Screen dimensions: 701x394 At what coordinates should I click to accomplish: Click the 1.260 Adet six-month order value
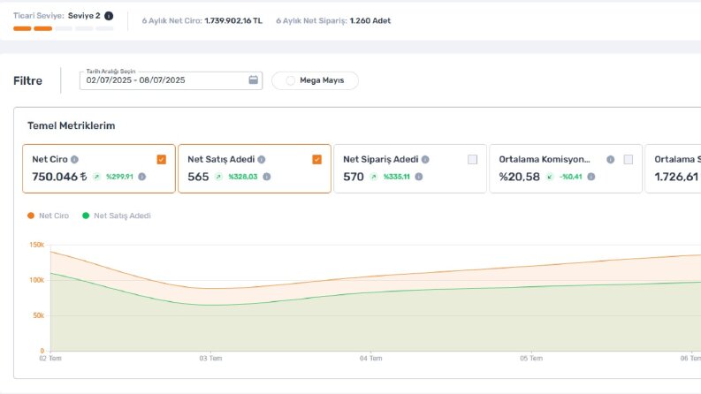pyautogui.click(x=370, y=20)
